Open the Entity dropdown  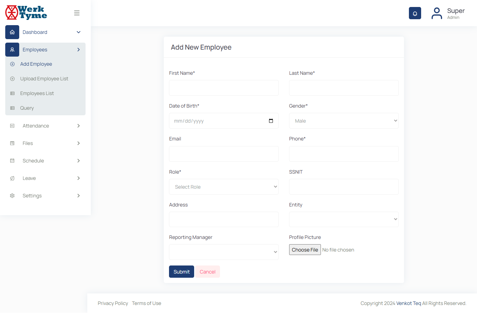coord(344,219)
